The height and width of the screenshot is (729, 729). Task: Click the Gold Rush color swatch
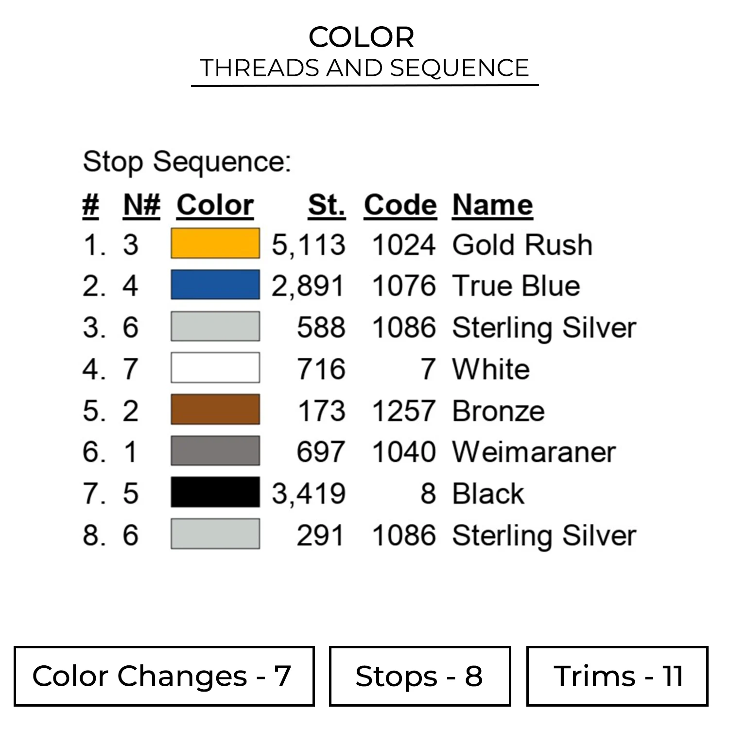(215, 243)
